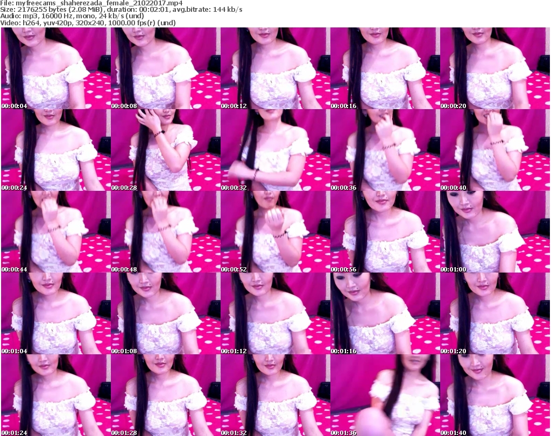
Task: Select the thumbnail stamped 00:00:52
Action: [x=275, y=232]
